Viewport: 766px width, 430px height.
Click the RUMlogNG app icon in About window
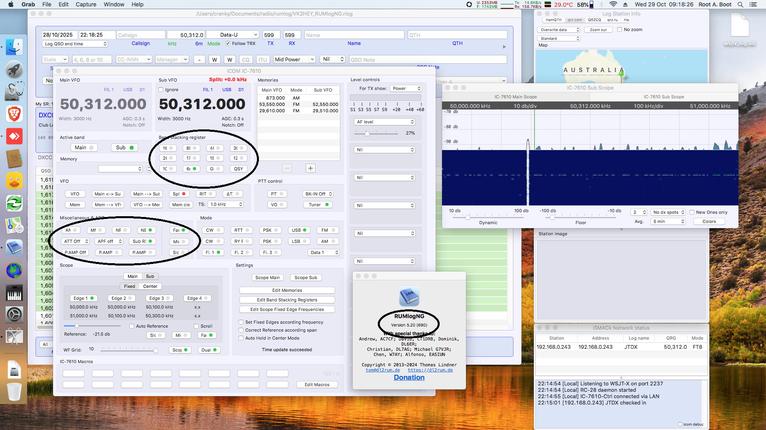[x=409, y=296]
